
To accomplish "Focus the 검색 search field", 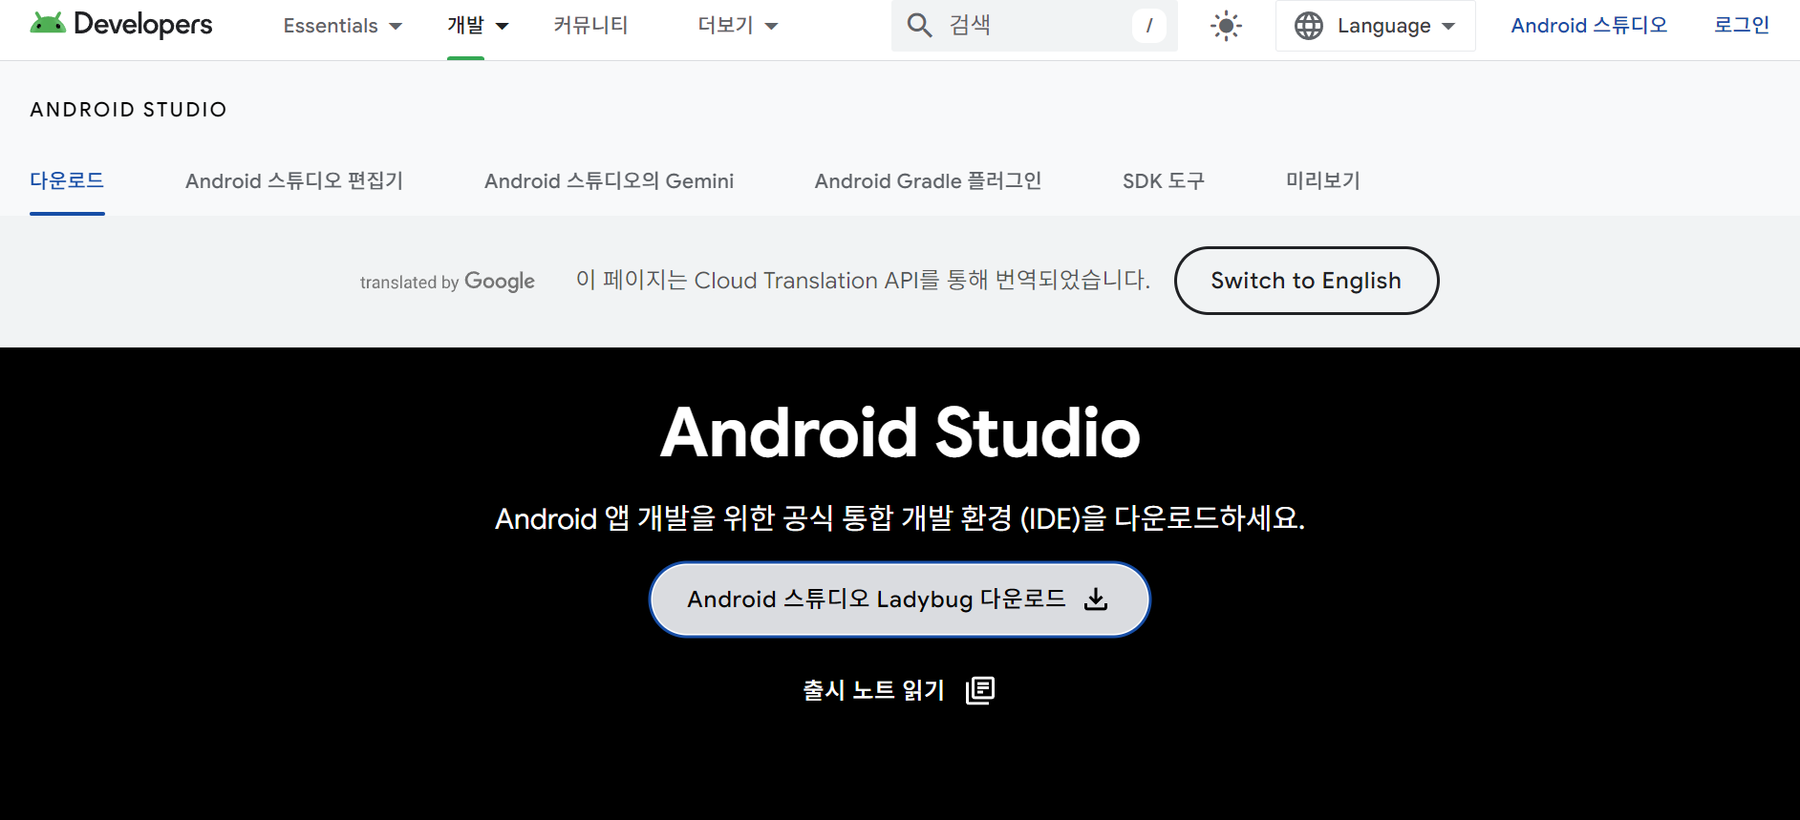I will (x=1035, y=26).
